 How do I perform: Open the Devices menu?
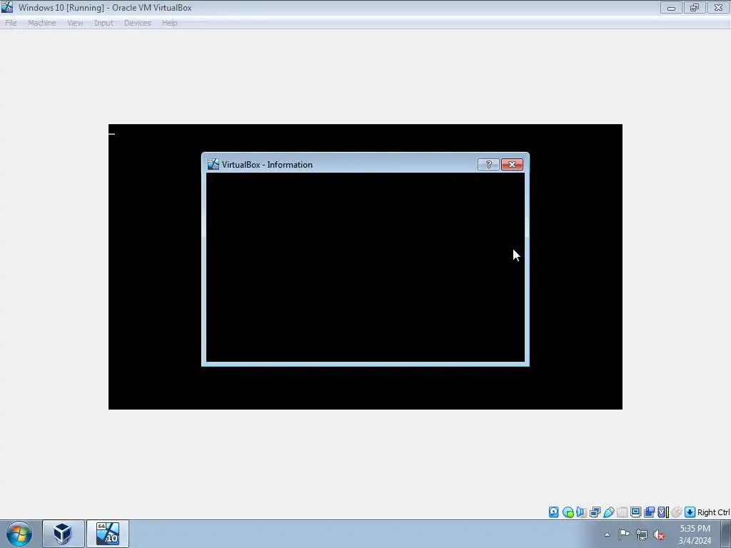pyautogui.click(x=138, y=23)
